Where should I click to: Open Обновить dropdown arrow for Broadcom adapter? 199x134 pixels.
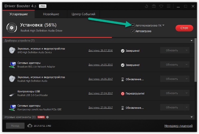(x=187, y=65)
